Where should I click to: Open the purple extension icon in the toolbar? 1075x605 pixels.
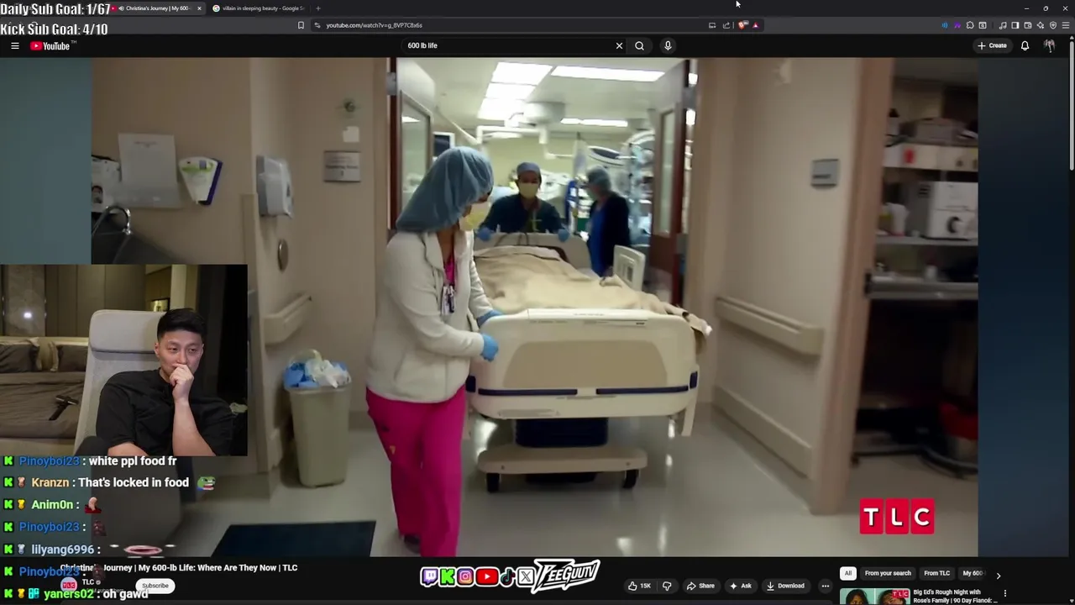[x=957, y=25]
